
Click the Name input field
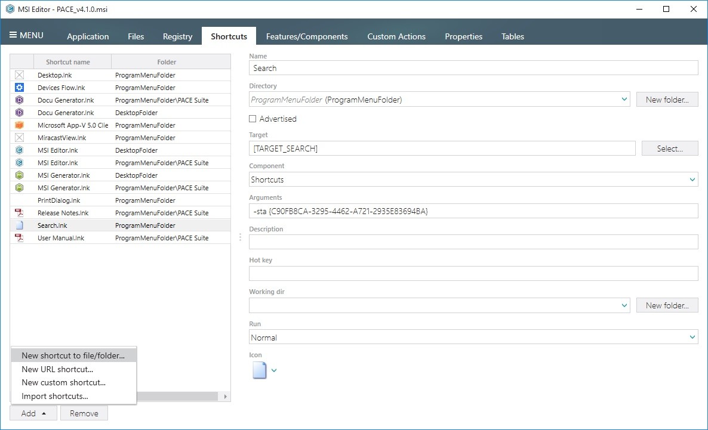(x=473, y=68)
